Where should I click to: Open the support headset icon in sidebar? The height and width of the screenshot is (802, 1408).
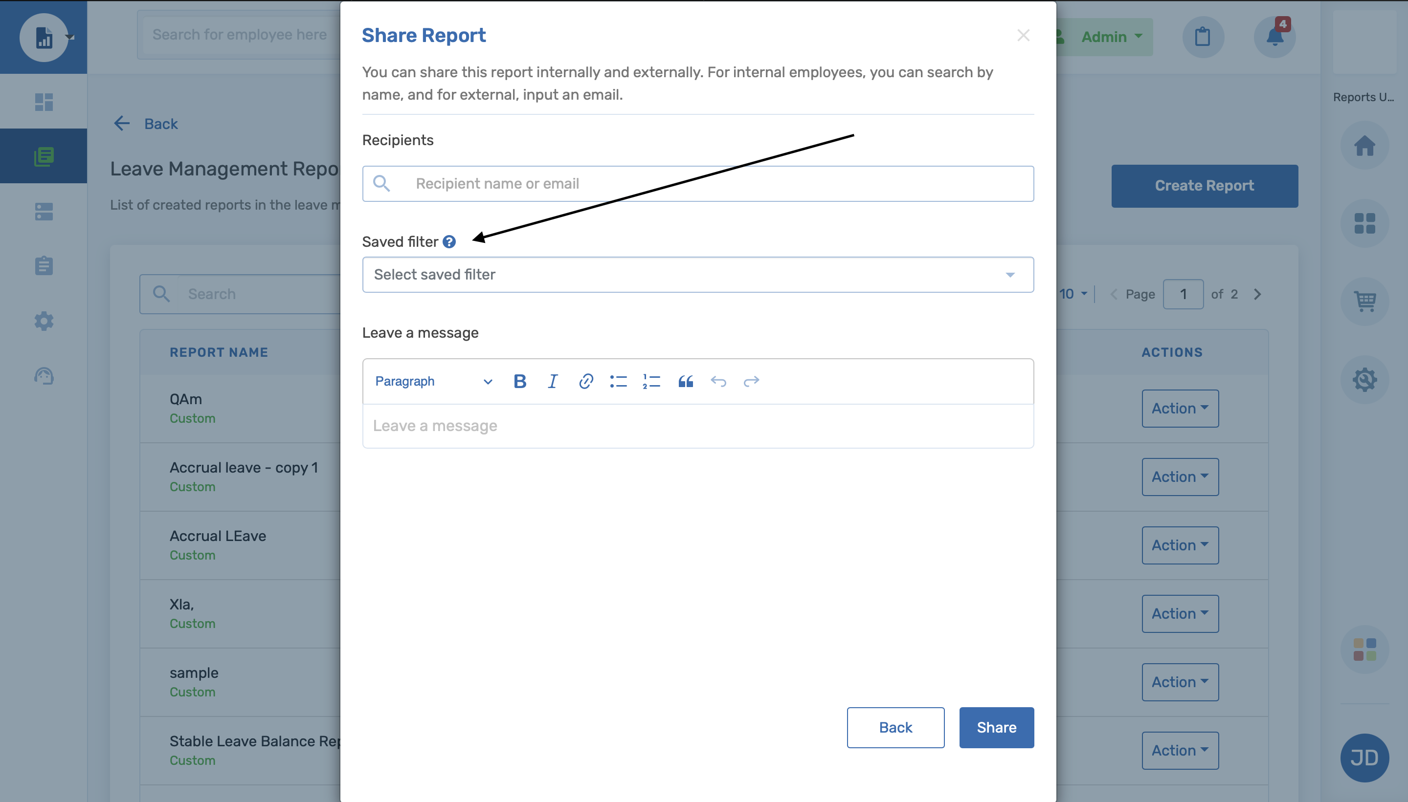point(44,376)
